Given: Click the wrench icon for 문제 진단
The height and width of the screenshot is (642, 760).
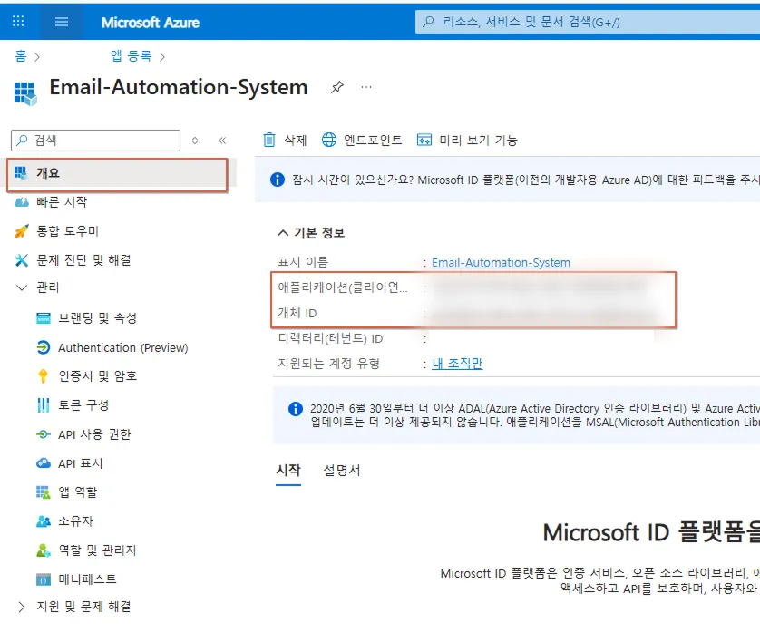Looking at the screenshot, I should click(22, 260).
